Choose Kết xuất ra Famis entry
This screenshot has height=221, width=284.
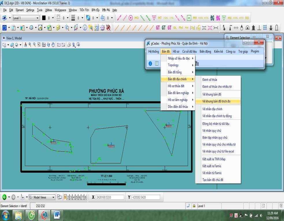click(x=211, y=166)
